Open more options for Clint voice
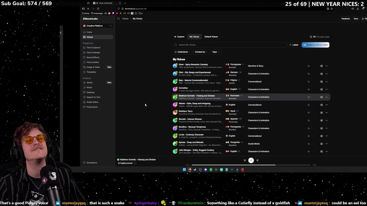Viewport: 367px width, 206px height. pyautogui.click(x=326, y=74)
